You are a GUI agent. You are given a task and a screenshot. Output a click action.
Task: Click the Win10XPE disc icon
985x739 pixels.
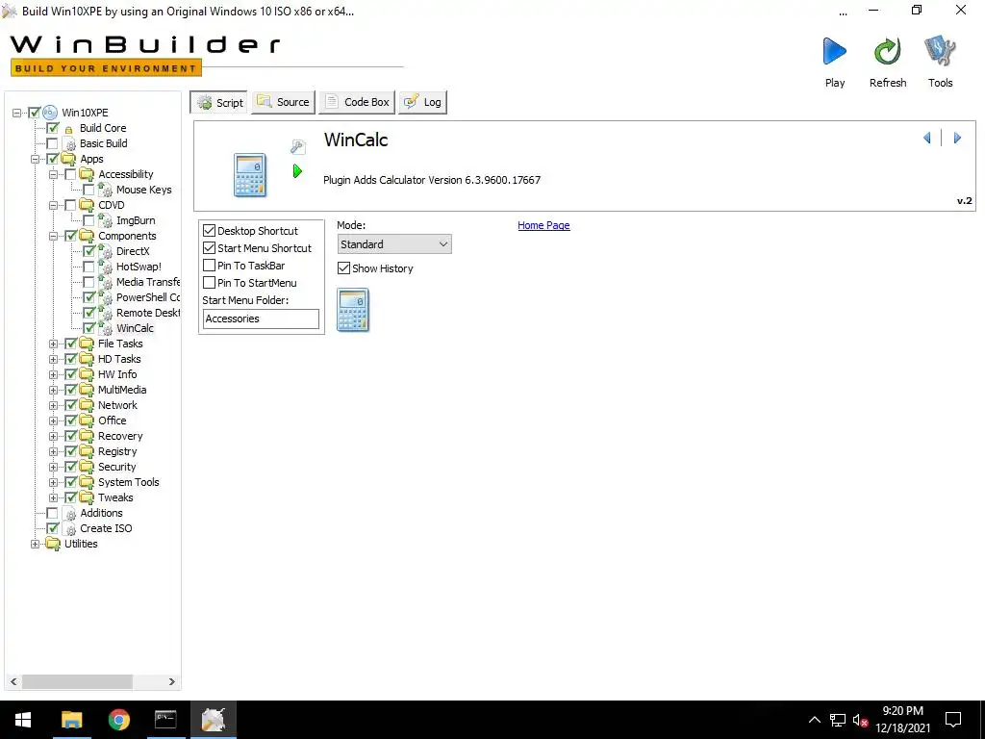[50, 113]
